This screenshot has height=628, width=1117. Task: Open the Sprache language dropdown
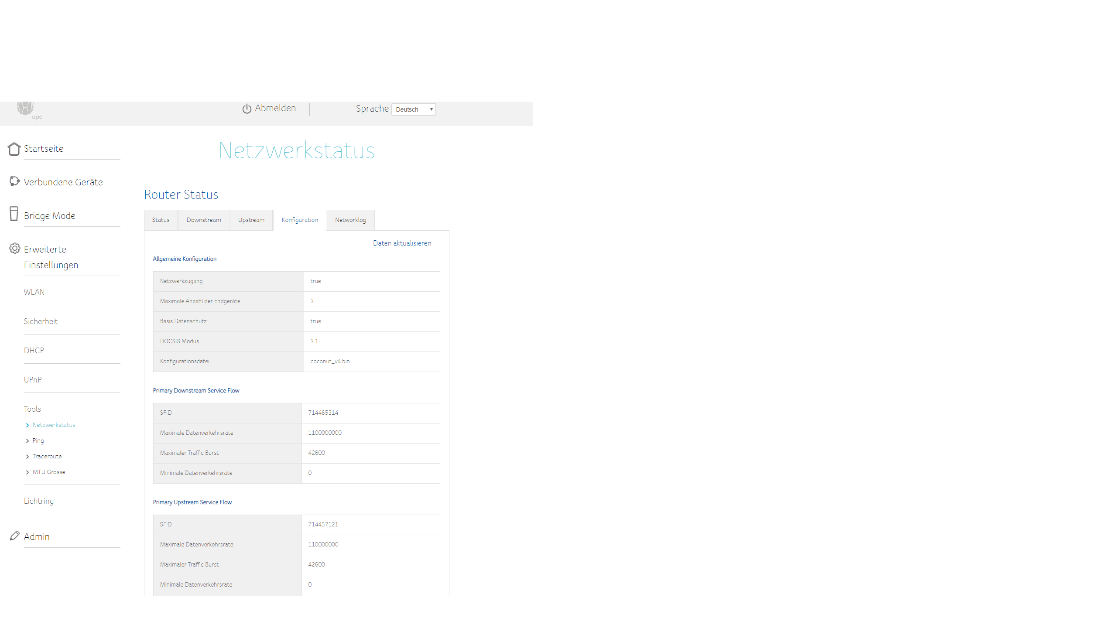pyautogui.click(x=413, y=109)
